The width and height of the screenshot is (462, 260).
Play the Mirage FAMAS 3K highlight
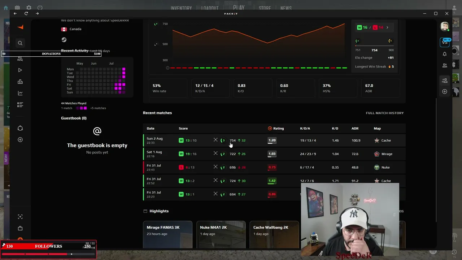click(x=167, y=235)
